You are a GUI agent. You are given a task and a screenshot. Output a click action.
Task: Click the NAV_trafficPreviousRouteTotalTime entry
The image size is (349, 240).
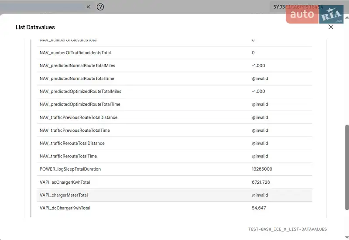(x=75, y=130)
